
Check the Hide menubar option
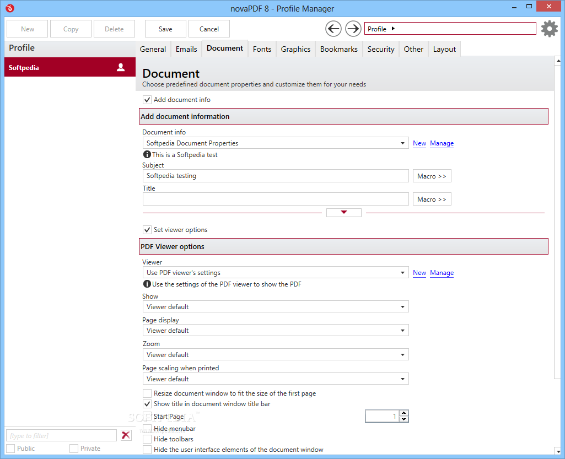147,428
